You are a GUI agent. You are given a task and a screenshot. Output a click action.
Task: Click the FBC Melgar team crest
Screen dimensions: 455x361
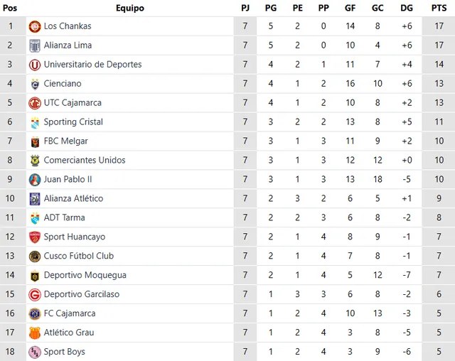click(34, 141)
